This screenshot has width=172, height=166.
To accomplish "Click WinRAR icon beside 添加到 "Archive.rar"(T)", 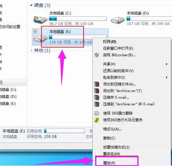I will tap(97, 91).
